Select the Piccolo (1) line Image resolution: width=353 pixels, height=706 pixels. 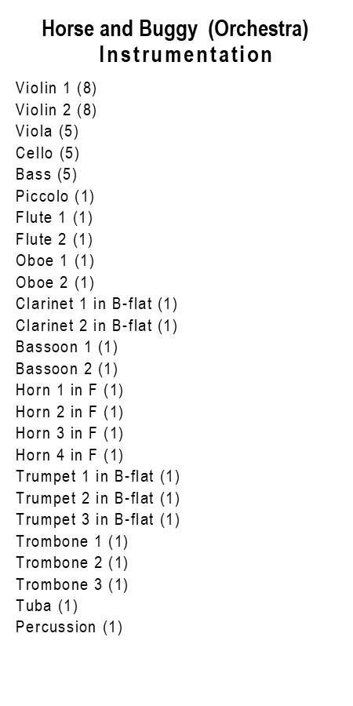(x=55, y=196)
